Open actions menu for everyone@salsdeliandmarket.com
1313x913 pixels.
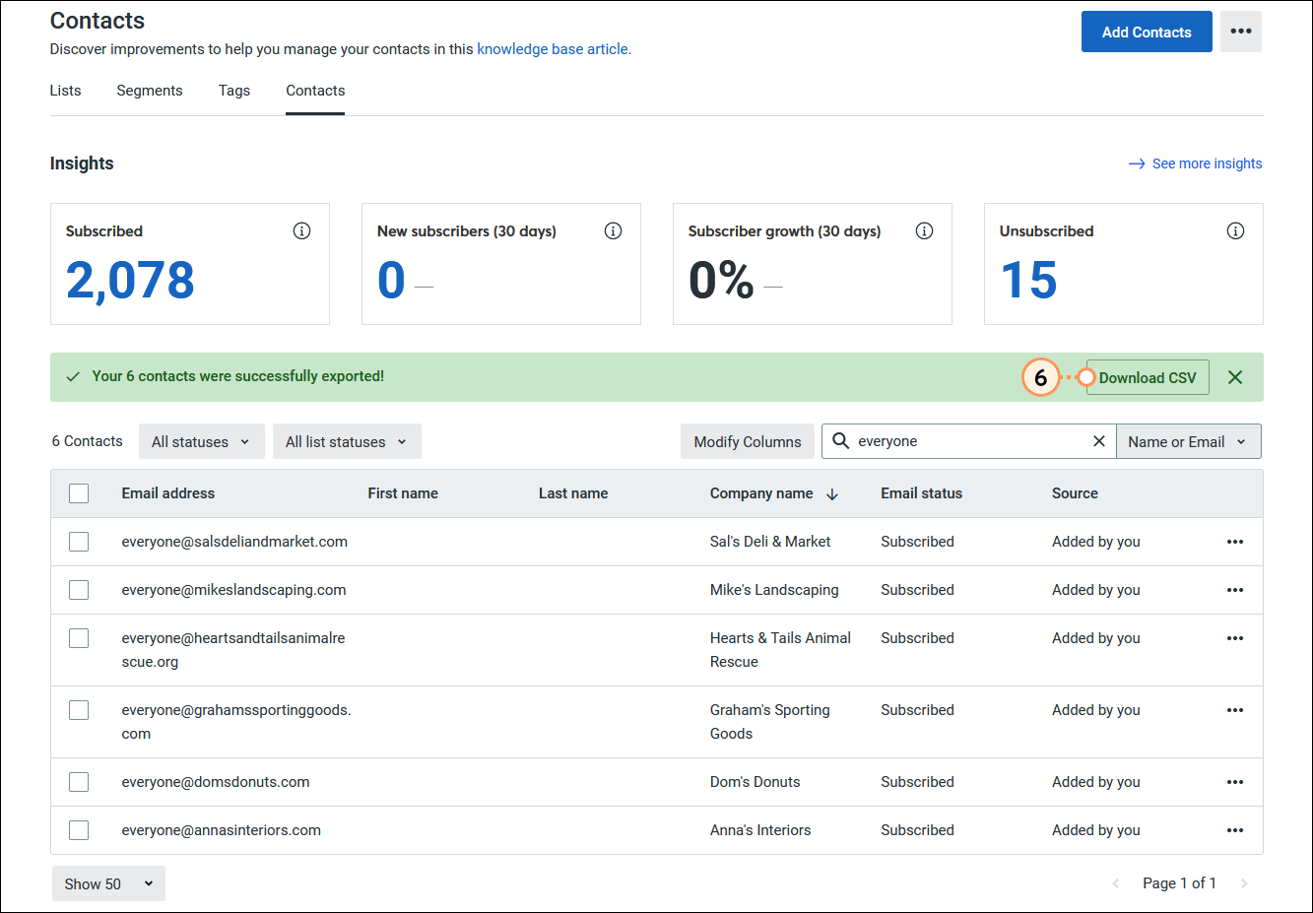pyautogui.click(x=1235, y=542)
